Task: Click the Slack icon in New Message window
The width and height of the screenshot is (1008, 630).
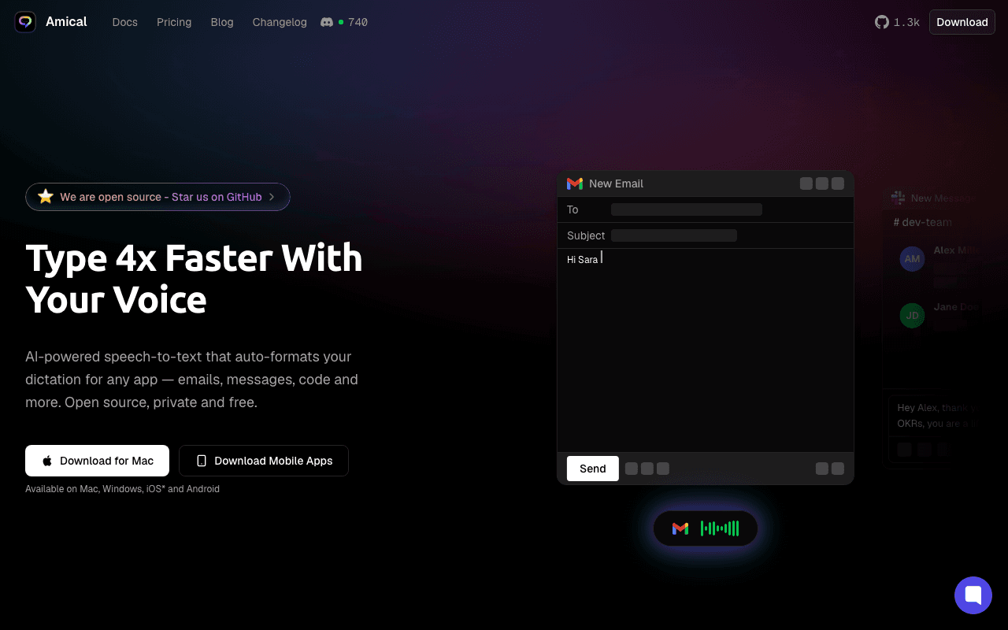Action: (x=898, y=198)
